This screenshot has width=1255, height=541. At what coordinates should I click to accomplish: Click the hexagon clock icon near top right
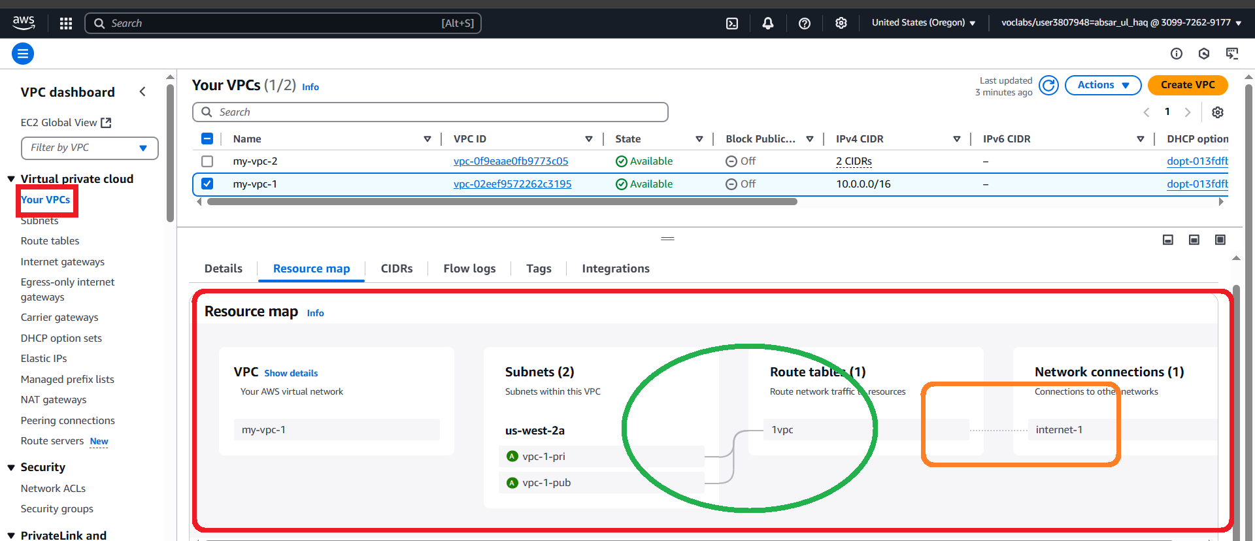pyautogui.click(x=1204, y=54)
